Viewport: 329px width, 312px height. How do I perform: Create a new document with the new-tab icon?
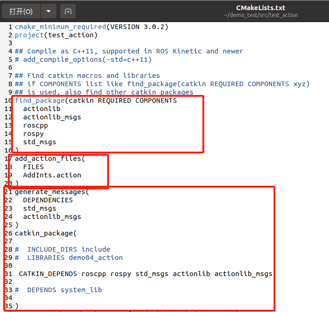coord(68,11)
